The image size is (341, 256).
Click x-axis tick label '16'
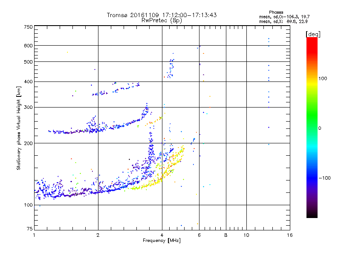(290, 235)
